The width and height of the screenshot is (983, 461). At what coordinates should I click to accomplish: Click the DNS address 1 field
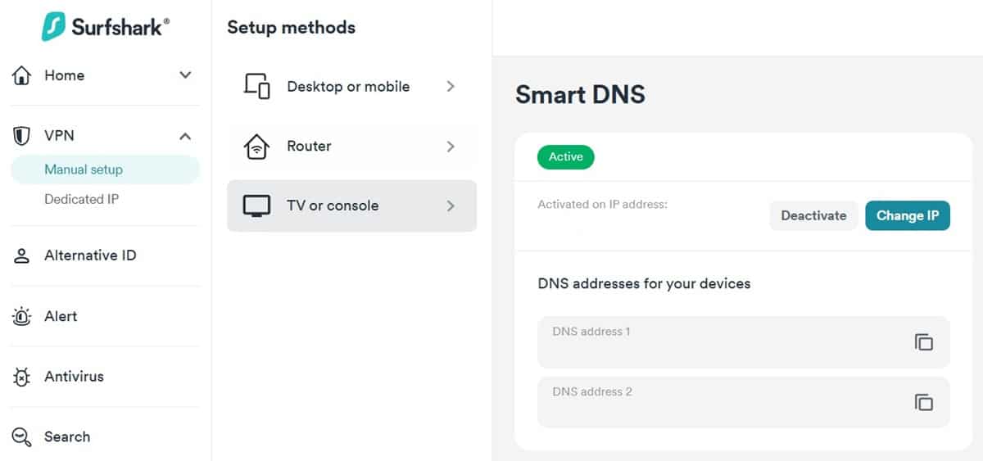tap(721, 342)
